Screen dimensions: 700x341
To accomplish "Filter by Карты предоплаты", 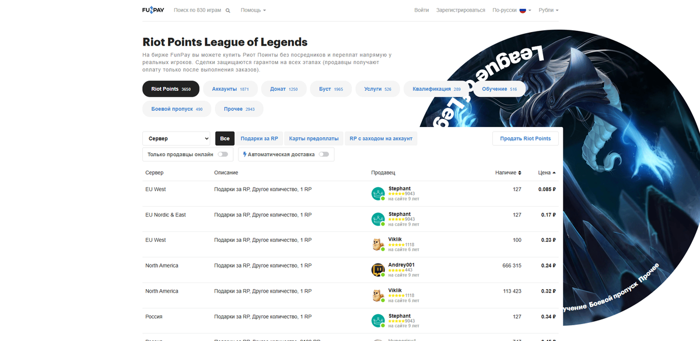I will [x=314, y=139].
